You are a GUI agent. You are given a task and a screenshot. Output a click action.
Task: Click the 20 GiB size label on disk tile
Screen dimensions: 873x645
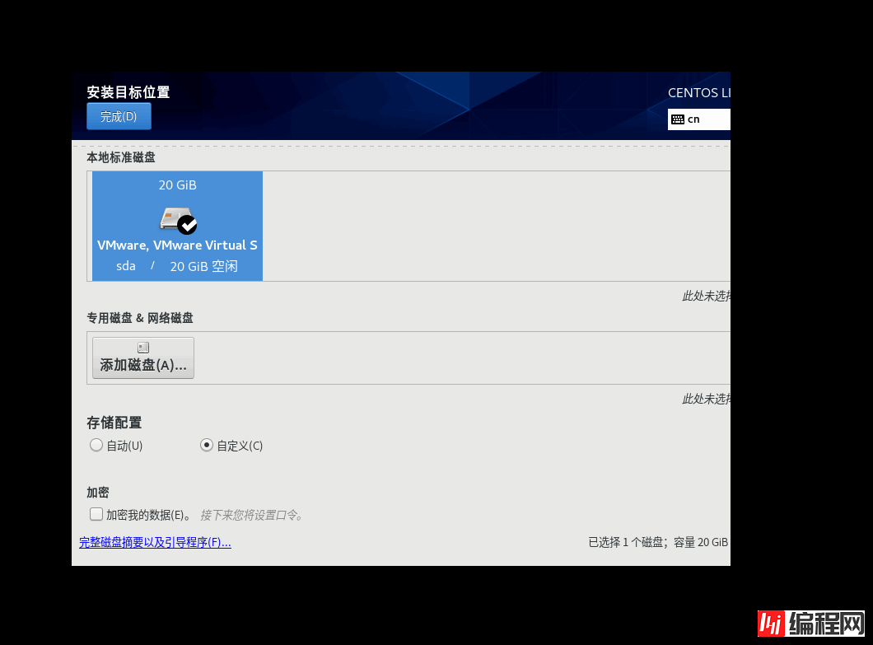click(x=177, y=185)
